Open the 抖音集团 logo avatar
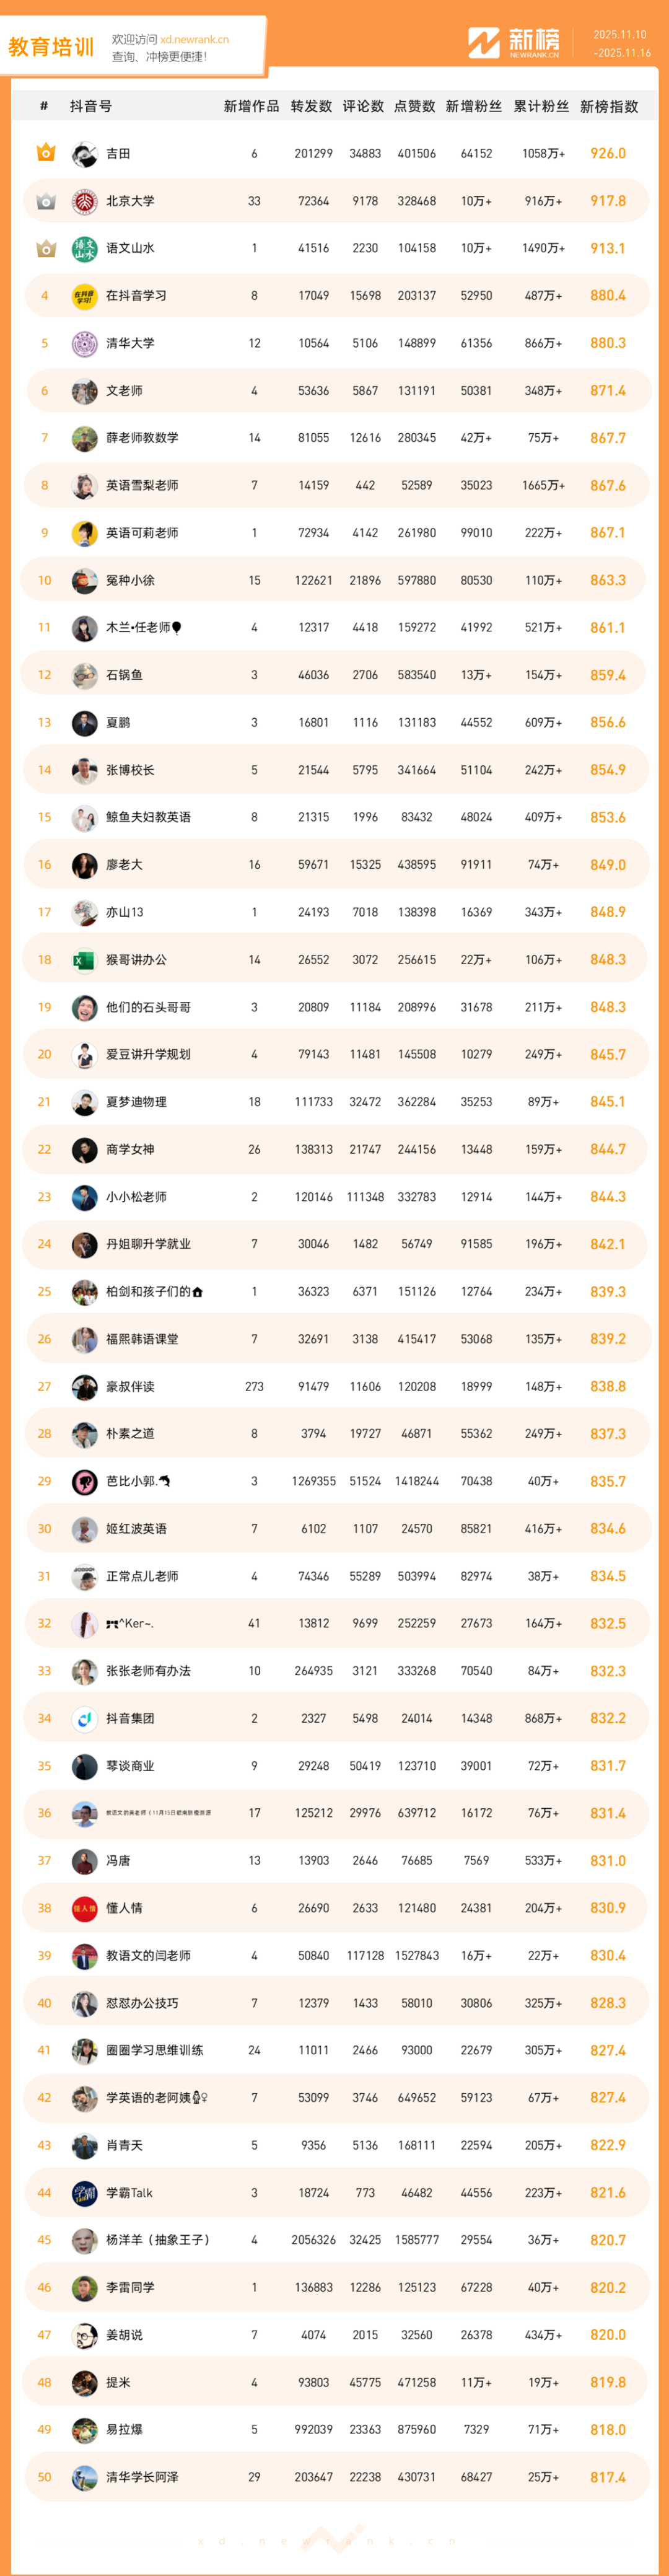This screenshot has height=2576, width=669. click(84, 1718)
